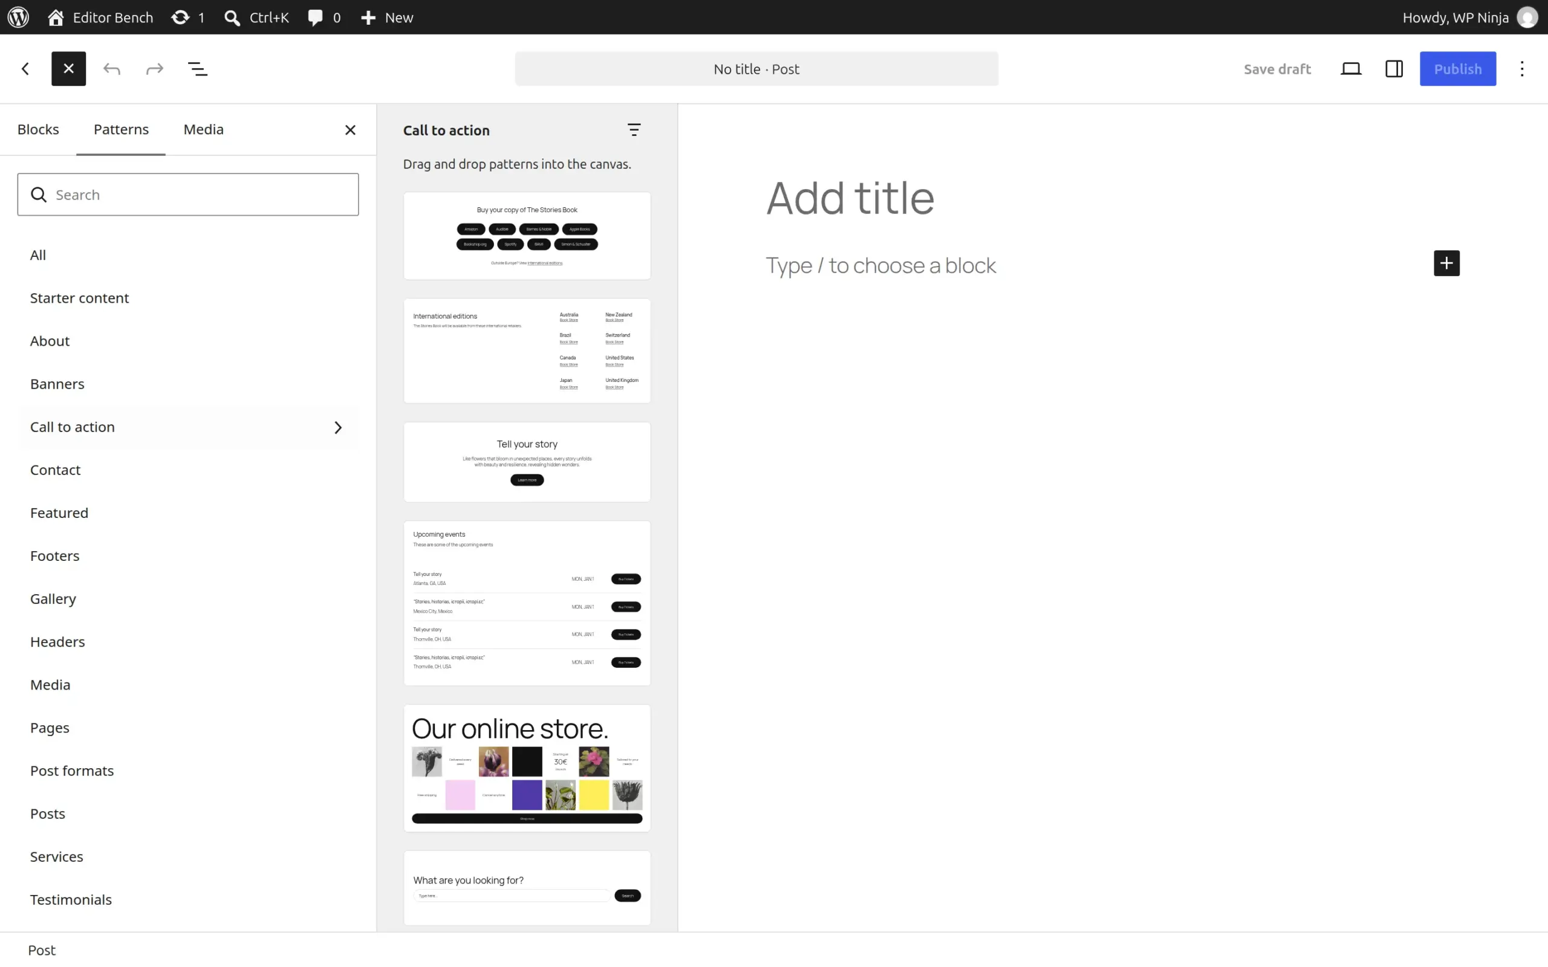1548x967 pixels.
Task: Open the updates indicator showing 1
Action: click(188, 18)
